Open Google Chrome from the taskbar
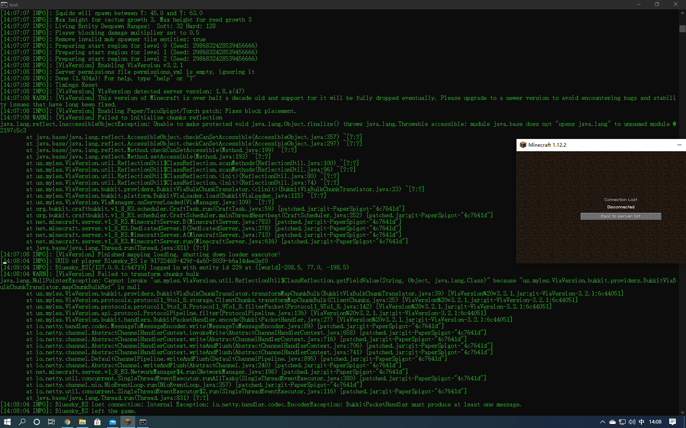Image resolution: width=686 pixels, height=428 pixels. coord(67,421)
